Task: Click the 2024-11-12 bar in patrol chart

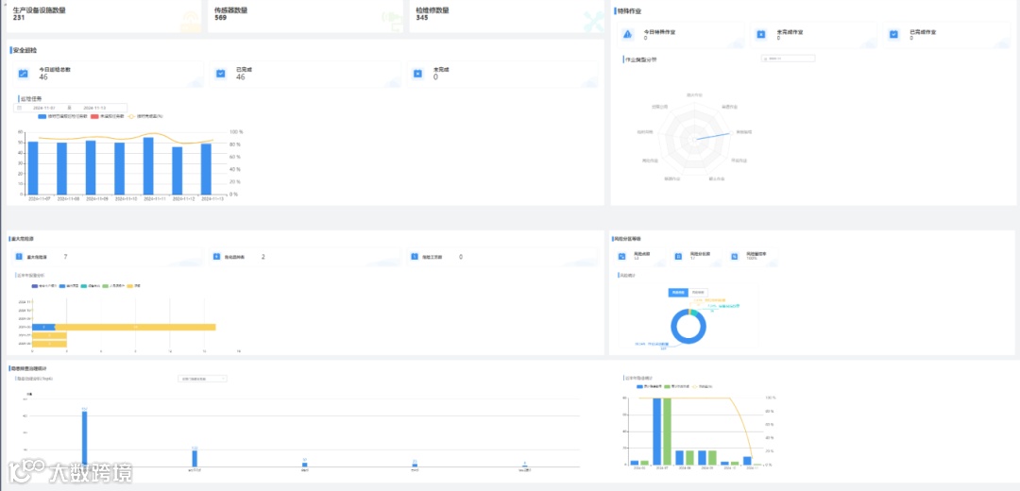Action: (x=178, y=170)
